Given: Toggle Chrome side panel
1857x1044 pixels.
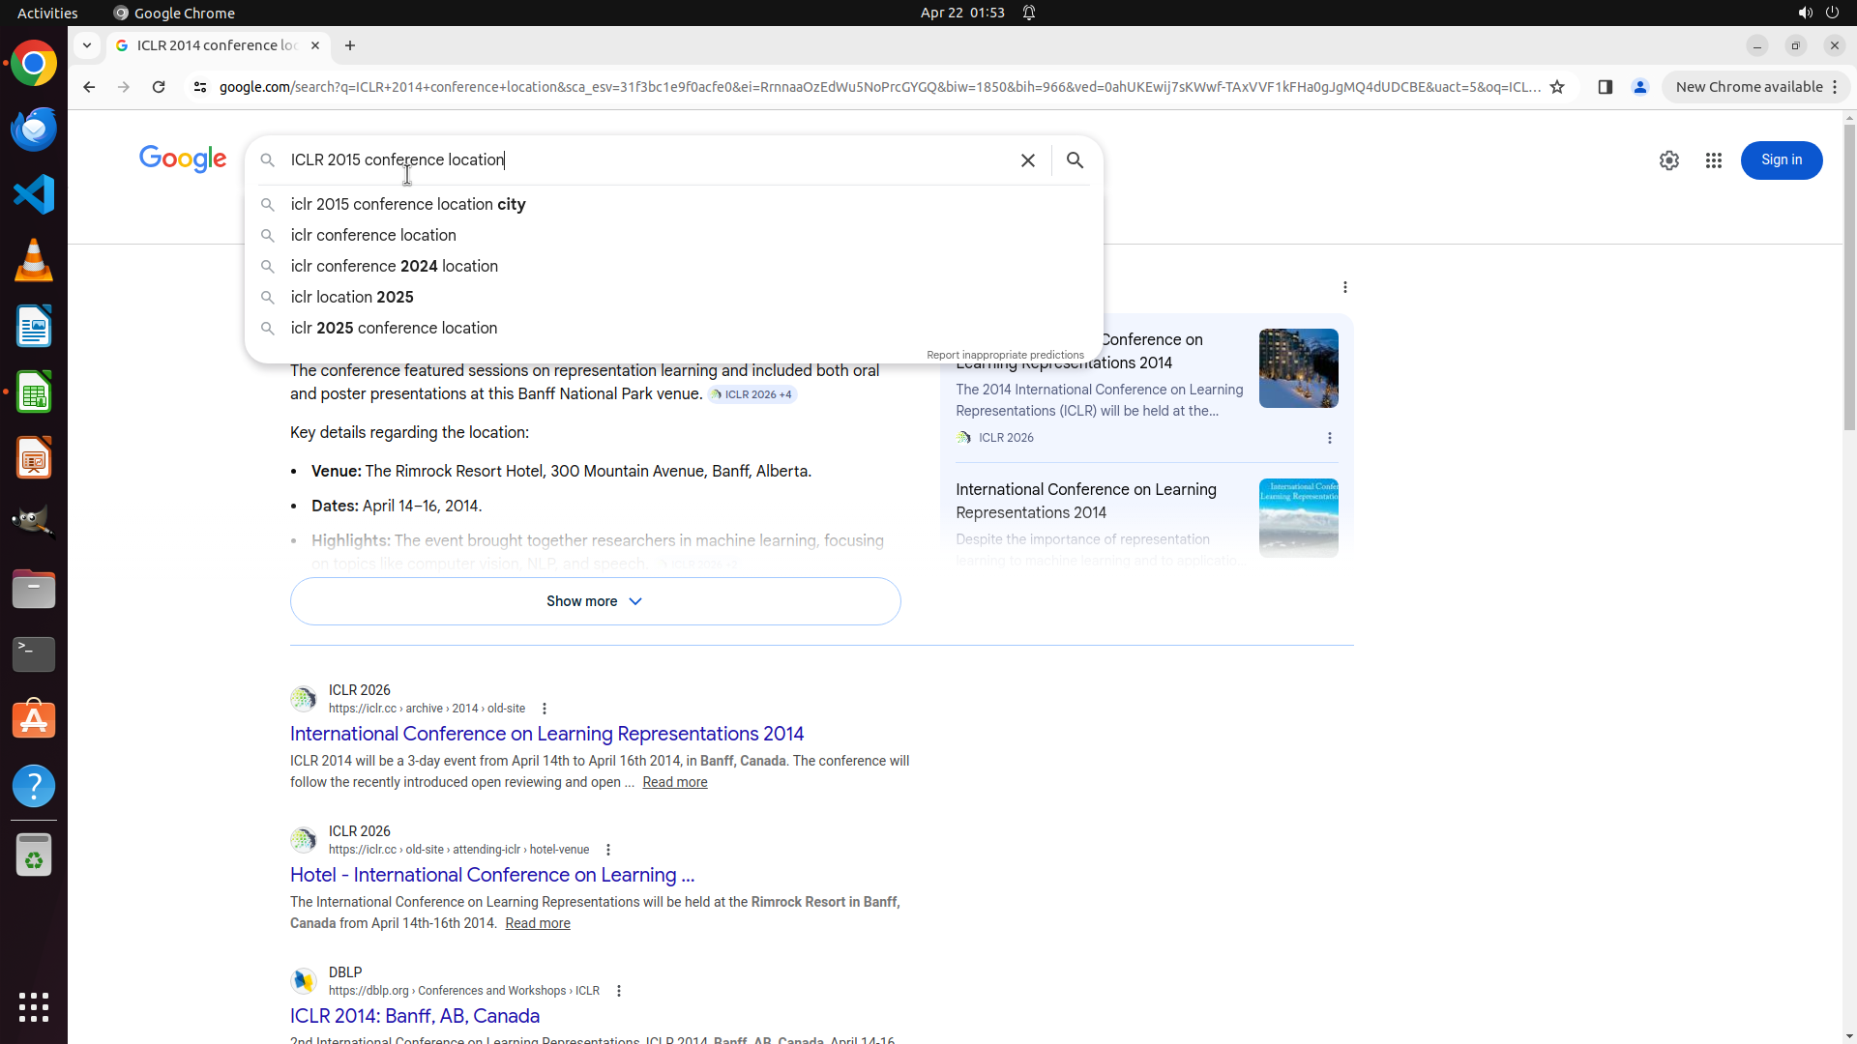Looking at the screenshot, I should (x=1605, y=87).
